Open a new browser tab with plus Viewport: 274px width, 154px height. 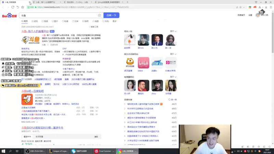click(127, 2)
